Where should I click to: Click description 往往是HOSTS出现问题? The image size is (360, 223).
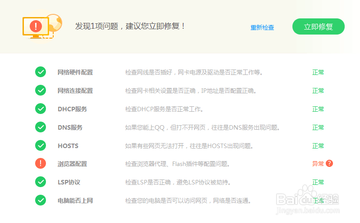pyautogui.click(x=189, y=146)
